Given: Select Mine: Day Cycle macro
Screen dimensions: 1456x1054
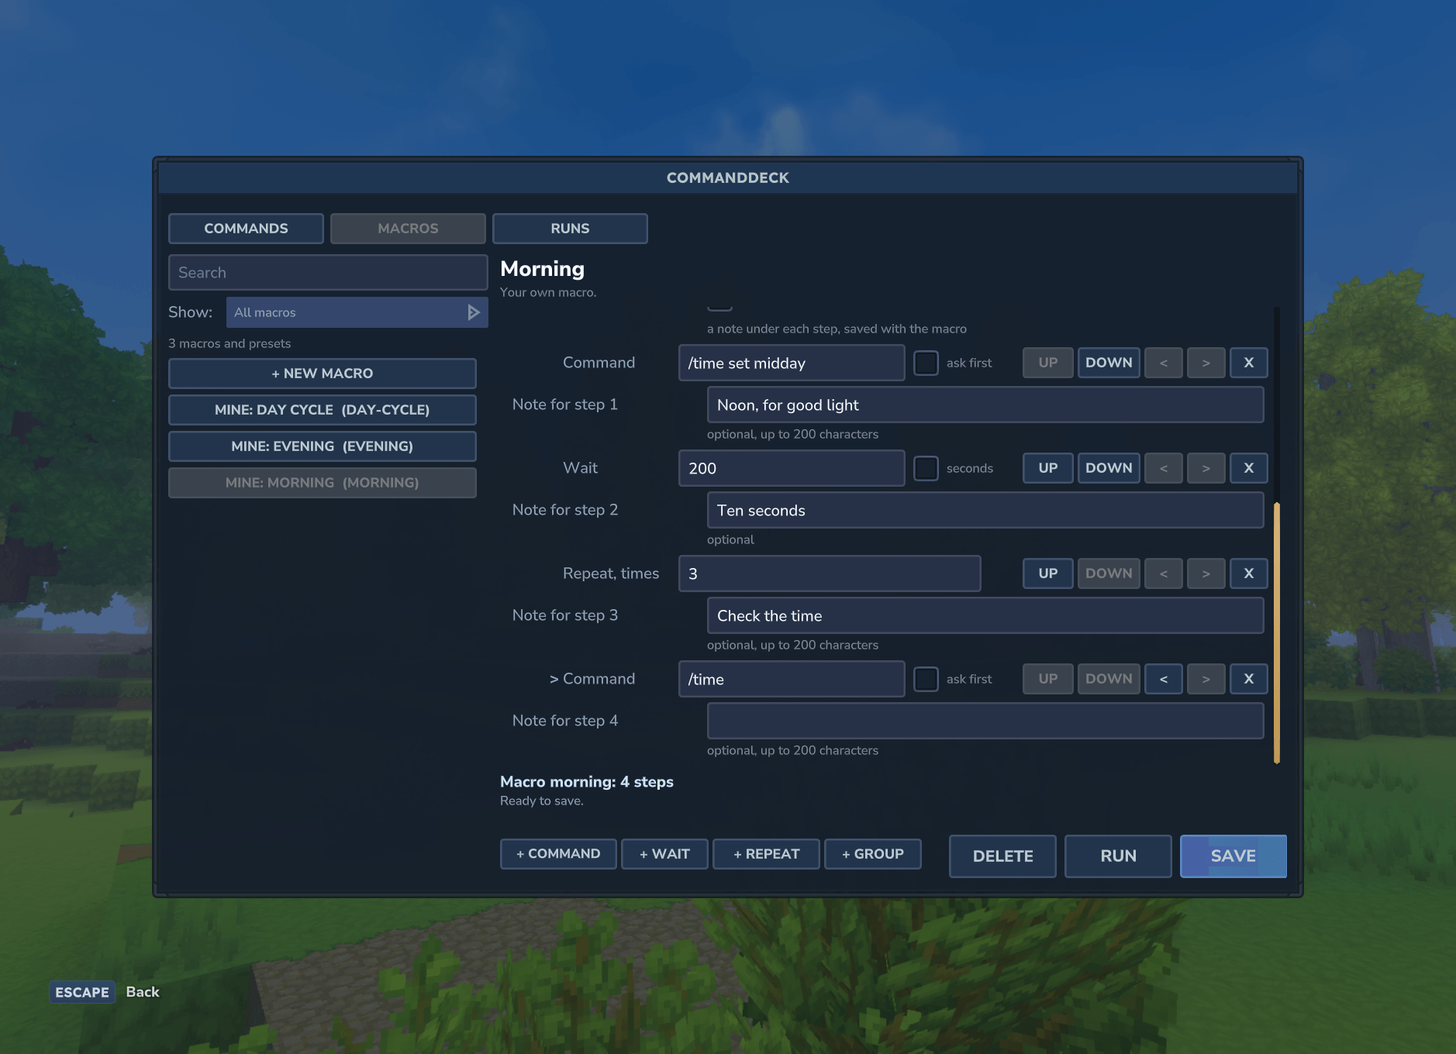Looking at the screenshot, I should [323, 410].
